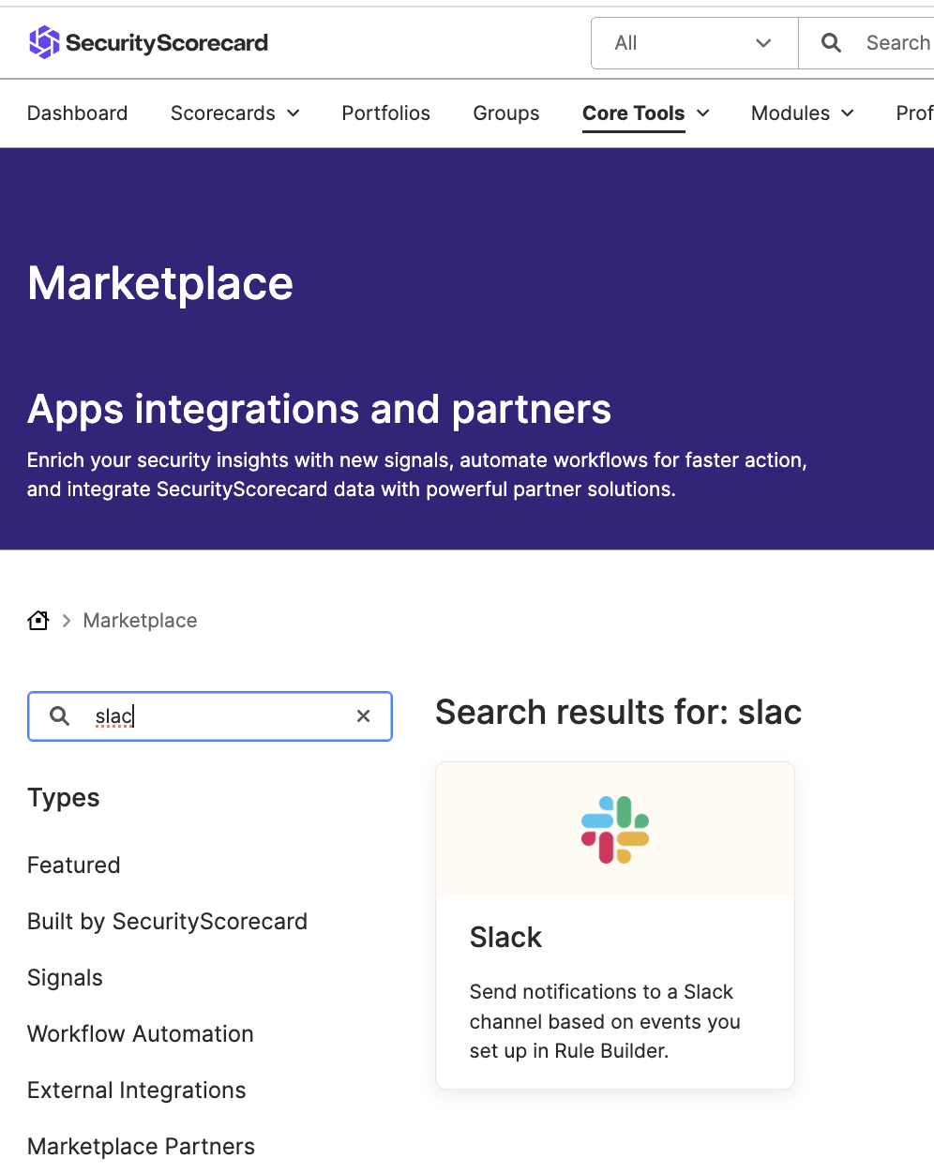Select Workflow Automation filter
The height and width of the screenshot is (1174, 934).
tap(141, 1034)
